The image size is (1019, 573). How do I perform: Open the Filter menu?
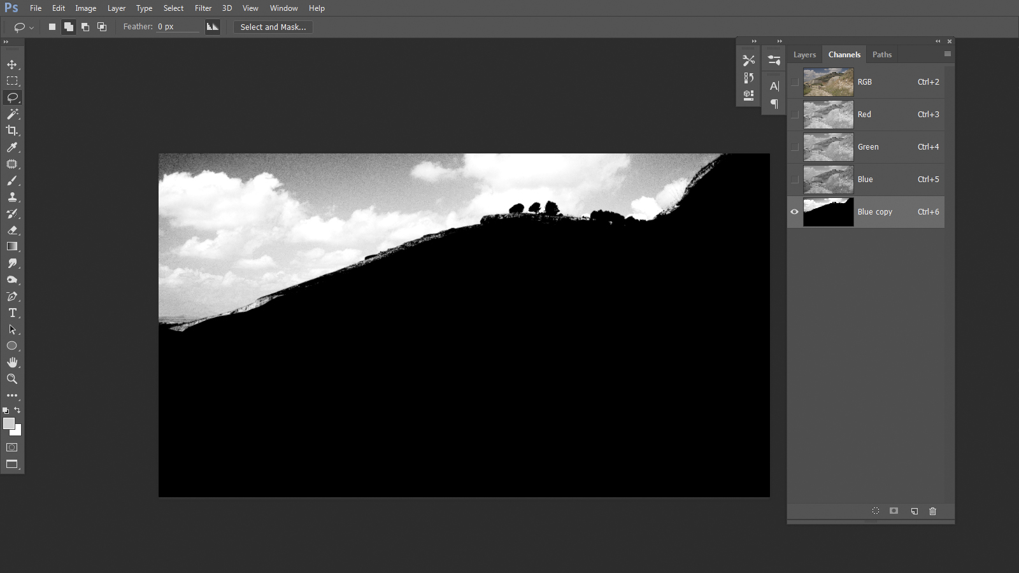[203, 8]
